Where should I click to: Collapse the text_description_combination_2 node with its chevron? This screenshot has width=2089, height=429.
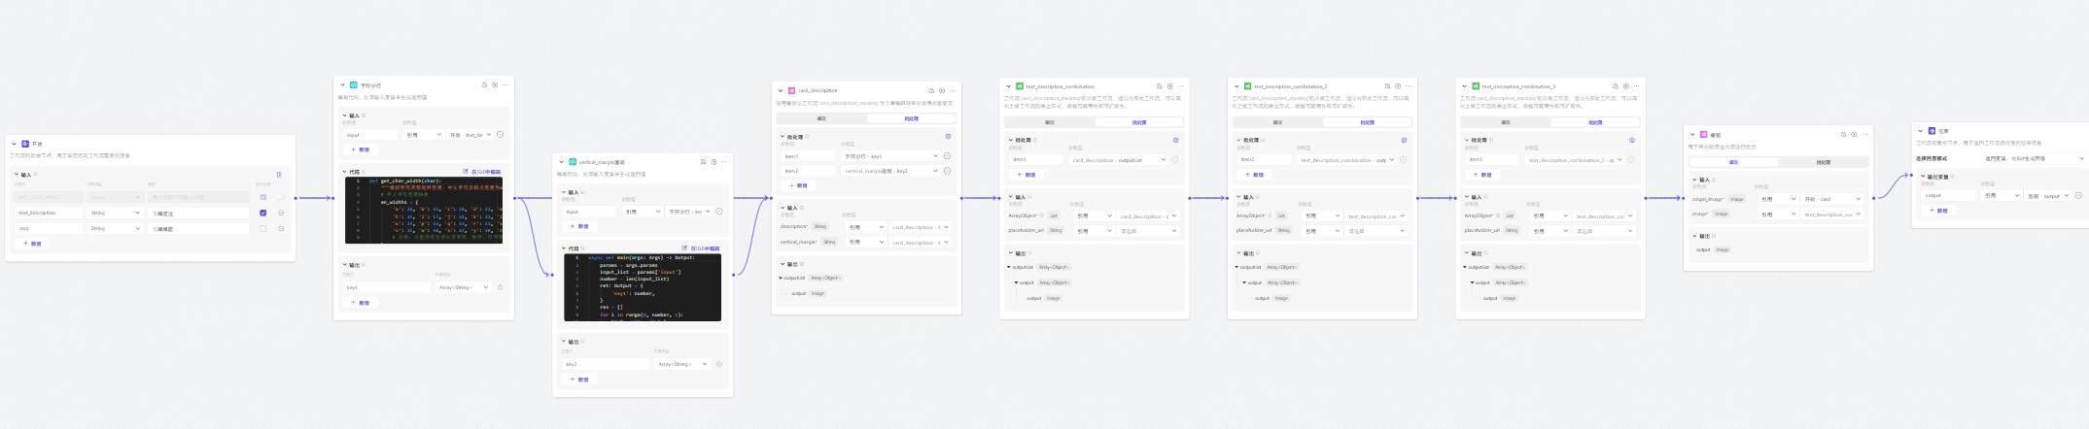click(x=1236, y=86)
